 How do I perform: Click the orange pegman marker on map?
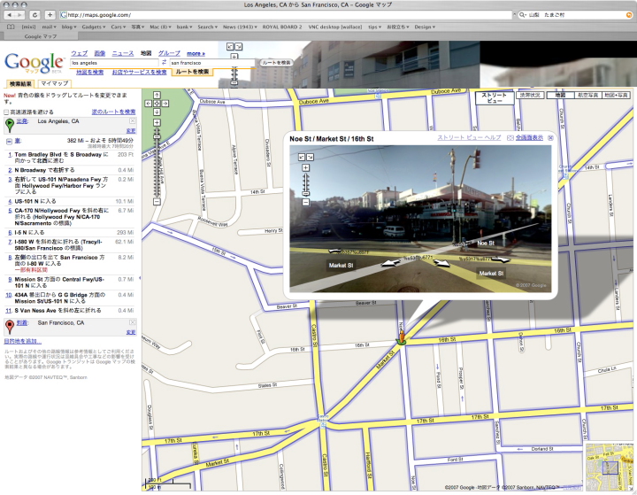pos(402,338)
